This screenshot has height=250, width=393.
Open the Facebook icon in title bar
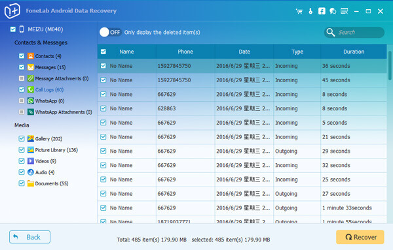pyautogui.click(x=322, y=11)
